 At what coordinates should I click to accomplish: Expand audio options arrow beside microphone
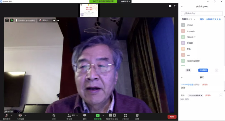click(x=11, y=115)
